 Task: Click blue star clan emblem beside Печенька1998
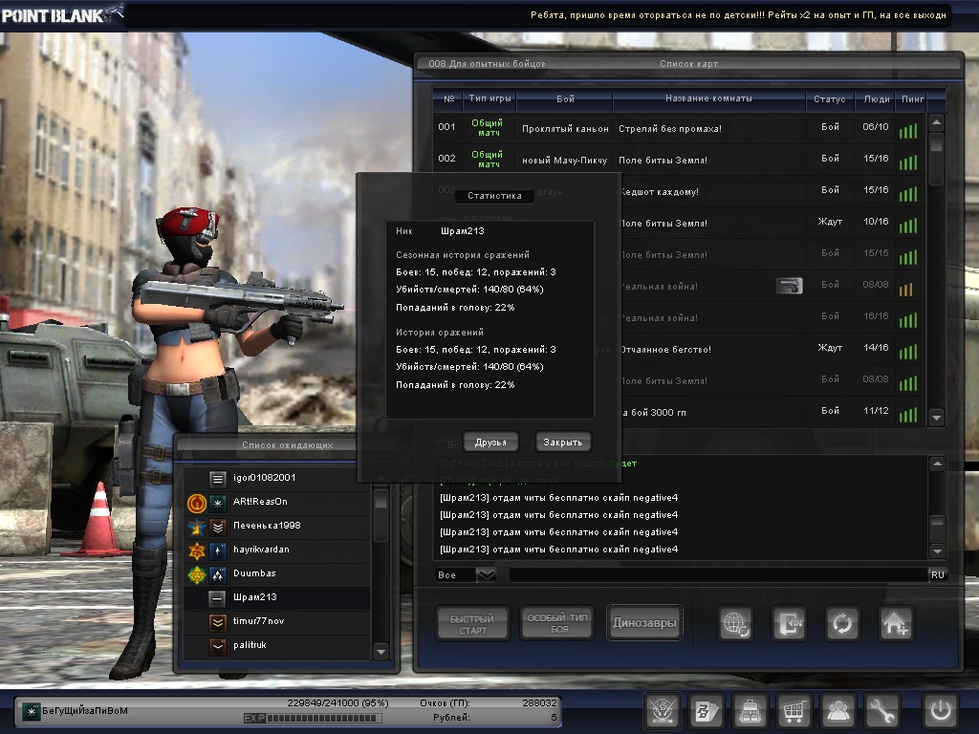pos(197,527)
